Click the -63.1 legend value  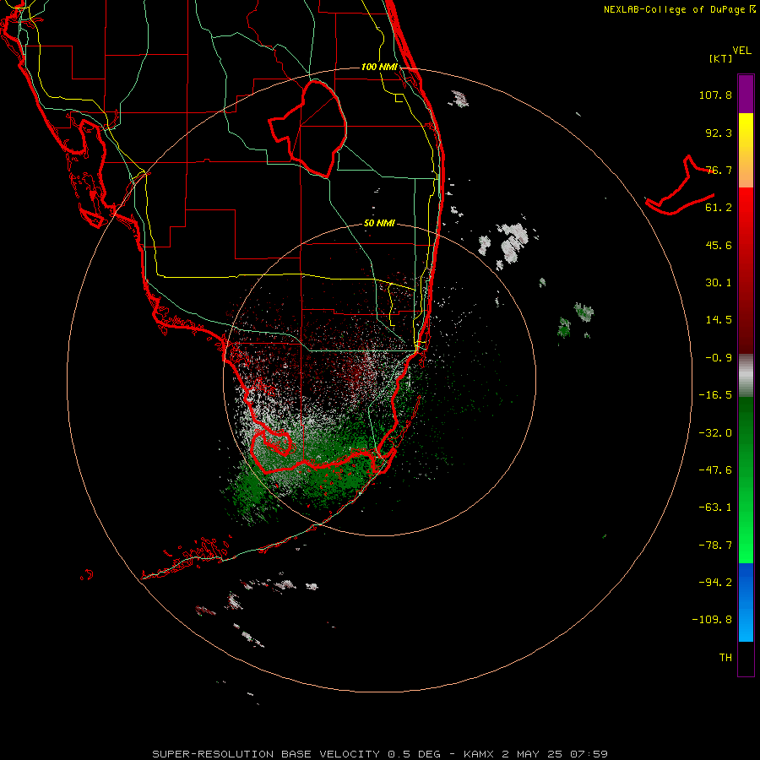715,508
